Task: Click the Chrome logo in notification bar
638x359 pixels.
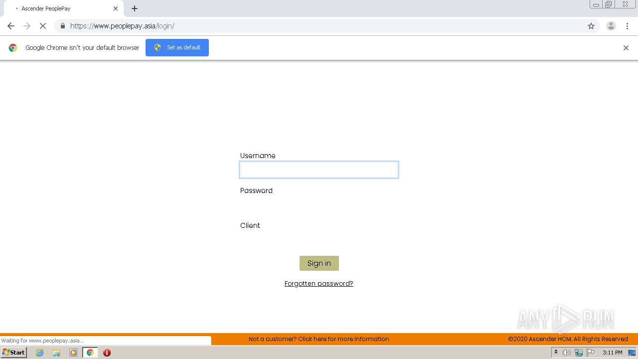Action: click(13, 48)
